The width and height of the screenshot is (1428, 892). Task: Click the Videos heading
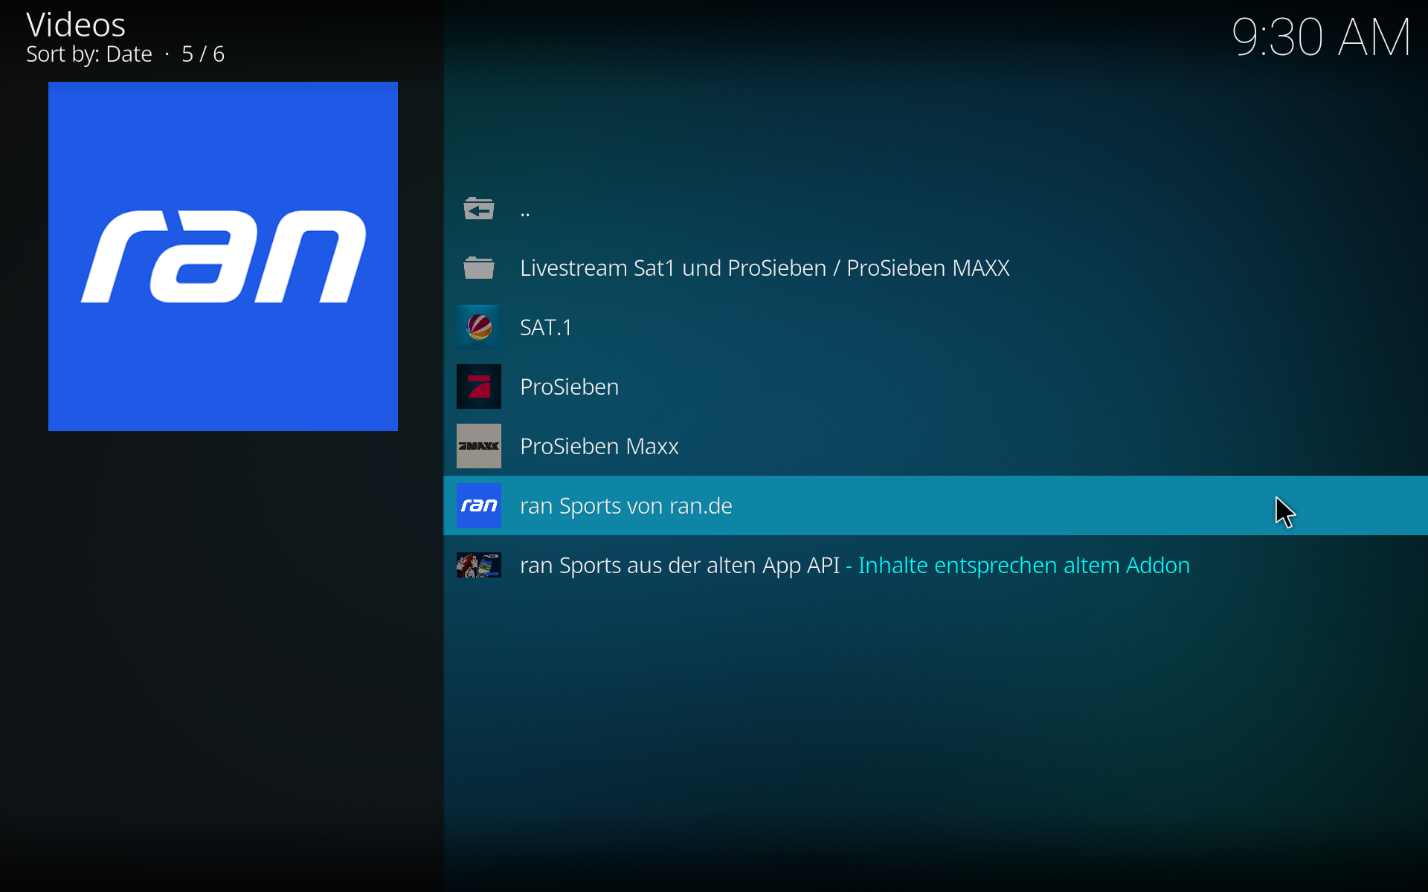click(x=76, y=25)
